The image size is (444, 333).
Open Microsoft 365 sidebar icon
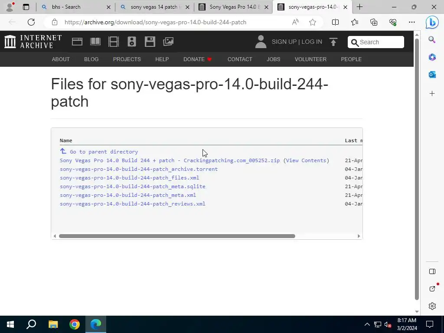pos(432,57)
